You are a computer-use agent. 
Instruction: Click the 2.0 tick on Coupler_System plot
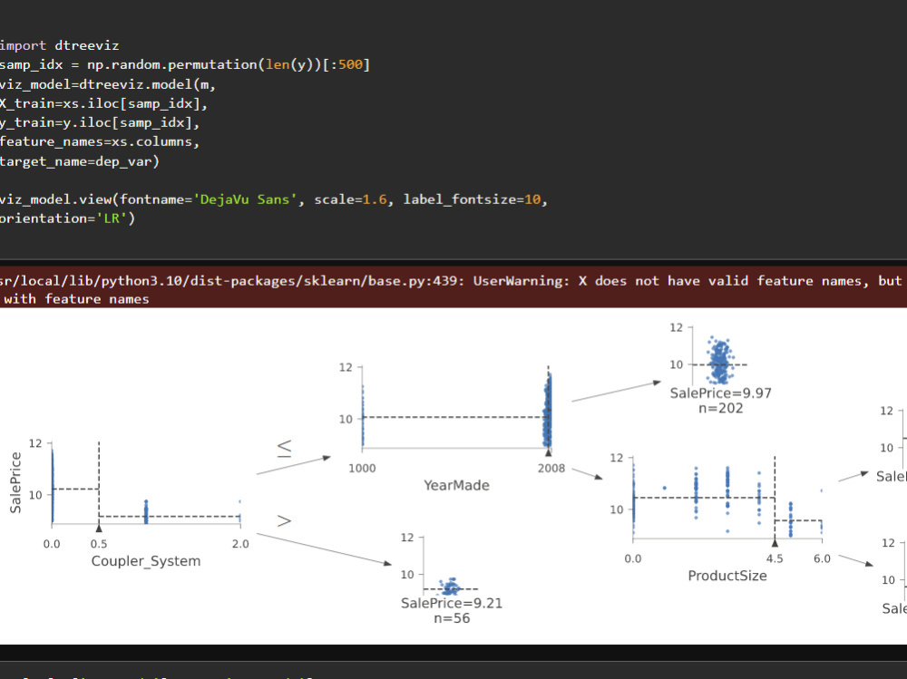[240, 544]
